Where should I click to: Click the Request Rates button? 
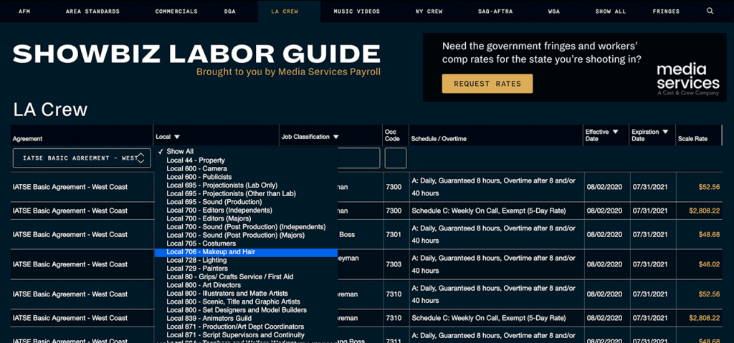487,84
